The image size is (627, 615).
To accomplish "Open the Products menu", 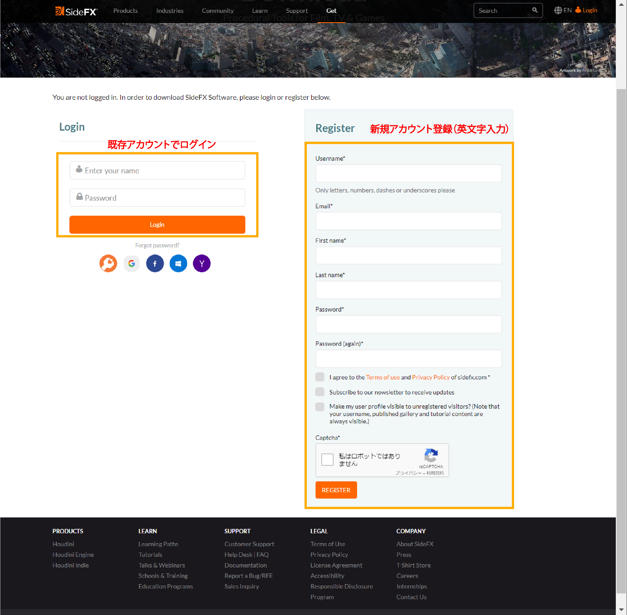I will (x=126, y=11).
